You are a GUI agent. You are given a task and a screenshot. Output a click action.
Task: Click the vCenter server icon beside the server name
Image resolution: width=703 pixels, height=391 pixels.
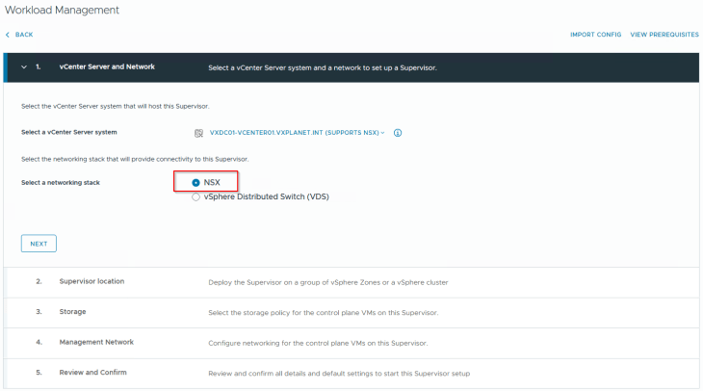[199, 133]
